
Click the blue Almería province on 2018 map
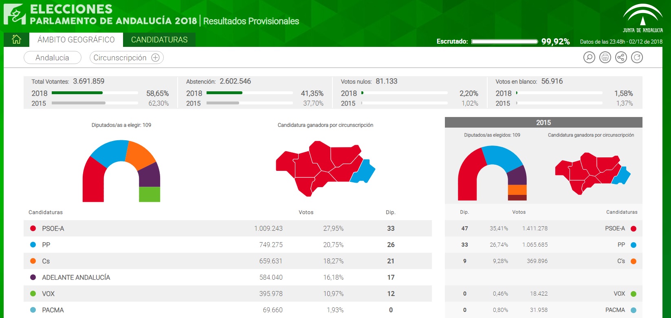tap(363, 172)
